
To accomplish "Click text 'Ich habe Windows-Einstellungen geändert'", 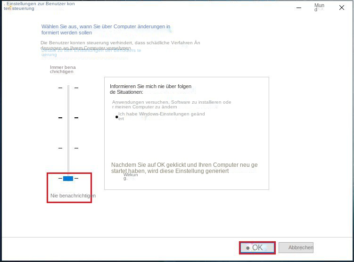I will tap(161, 116).
